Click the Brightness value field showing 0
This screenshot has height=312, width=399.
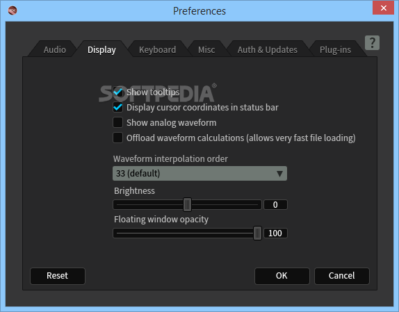click(275, 205)
